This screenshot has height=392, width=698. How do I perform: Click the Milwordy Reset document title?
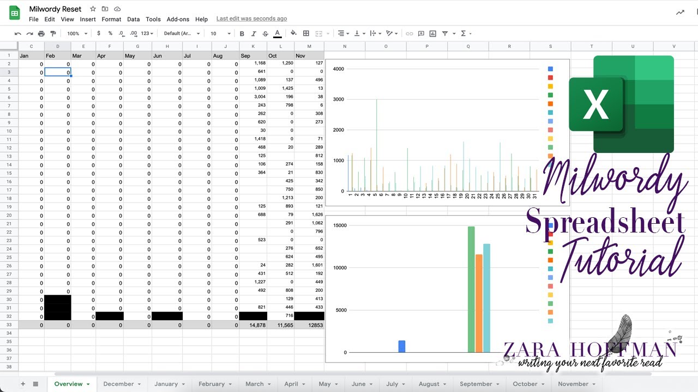(x=55, y=9)
